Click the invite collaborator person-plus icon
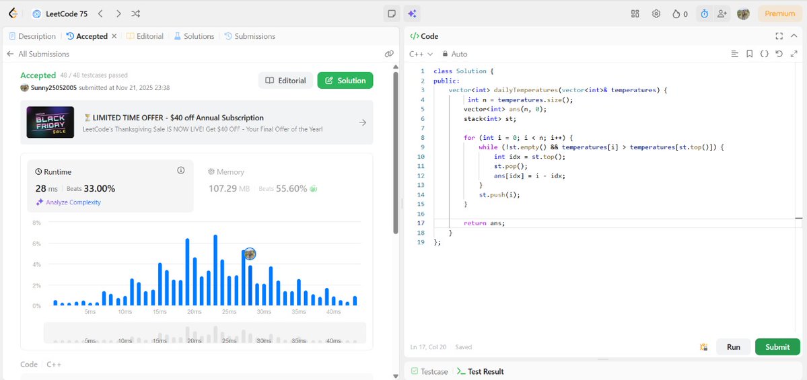Image resolution: width=807 pixels, height=380 pixels. 722,14
